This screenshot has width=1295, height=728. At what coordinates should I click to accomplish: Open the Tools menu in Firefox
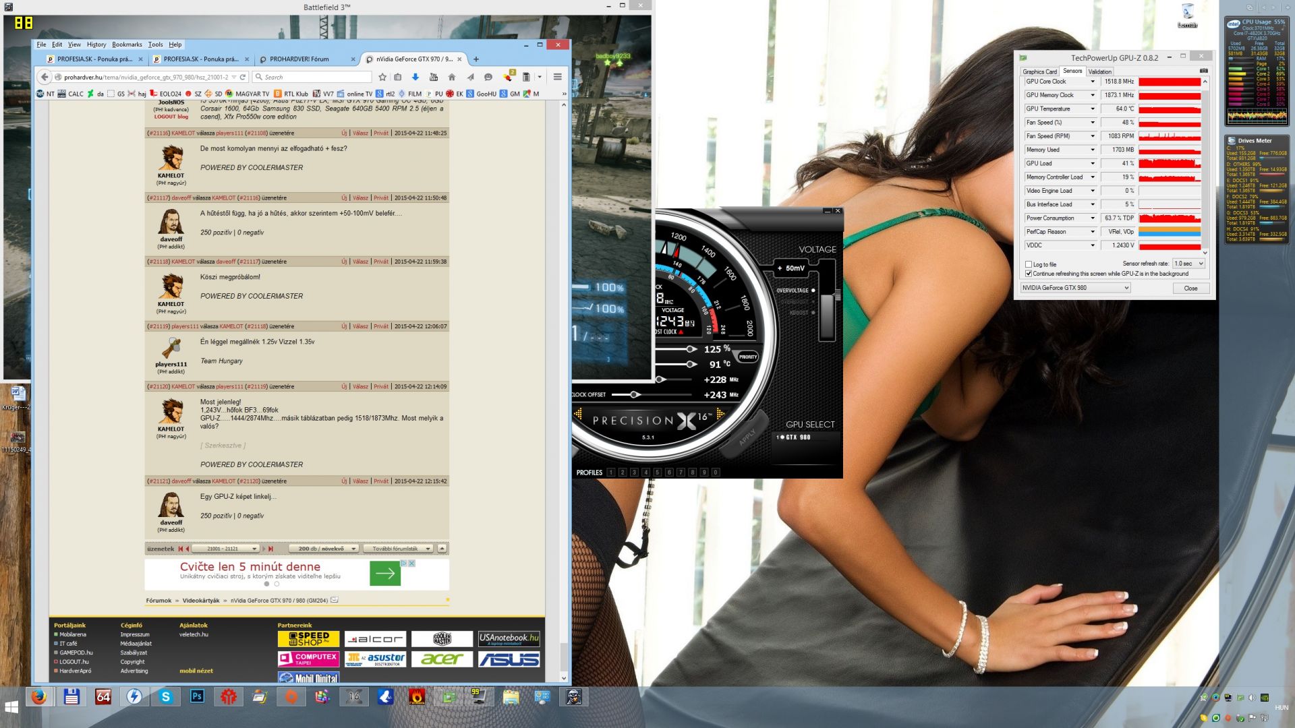point(155,44)
